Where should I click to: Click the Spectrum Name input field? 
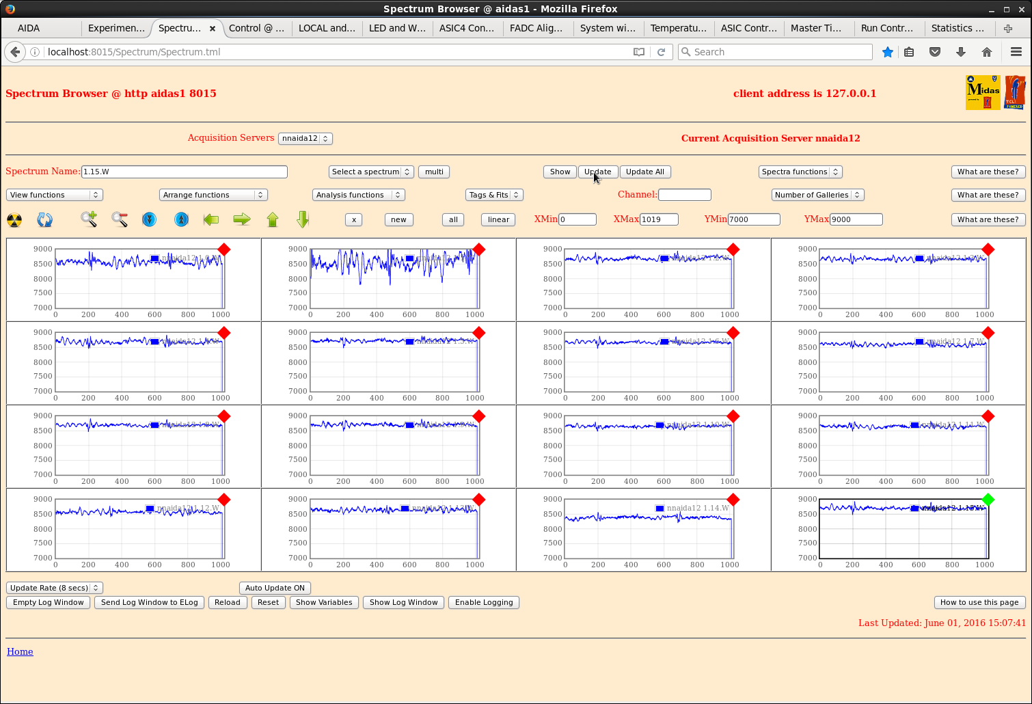185,172
